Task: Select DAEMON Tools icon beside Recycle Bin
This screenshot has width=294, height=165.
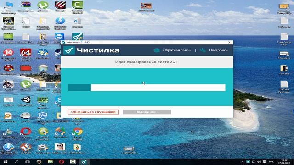Action: (x=60, y=23)
